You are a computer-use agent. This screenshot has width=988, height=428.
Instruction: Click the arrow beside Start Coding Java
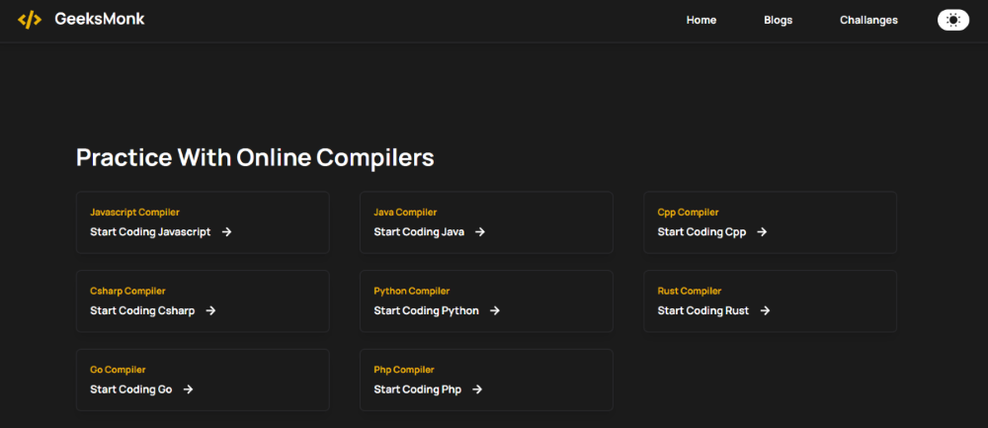click(x=480, y=232)
